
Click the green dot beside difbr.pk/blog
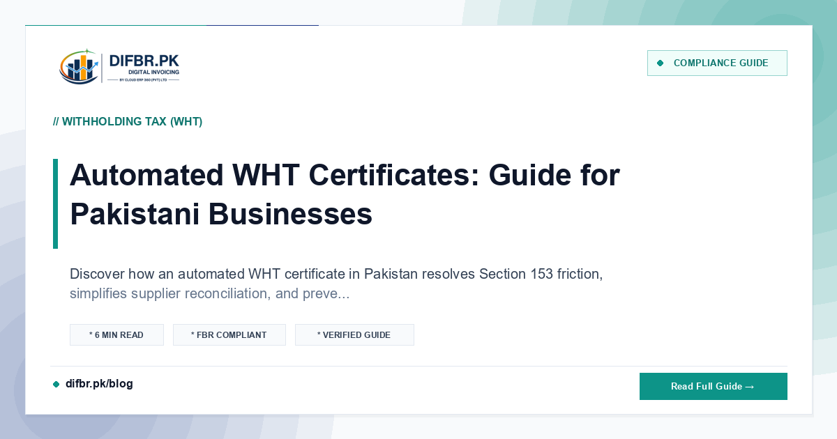click(x=56, y=384)
